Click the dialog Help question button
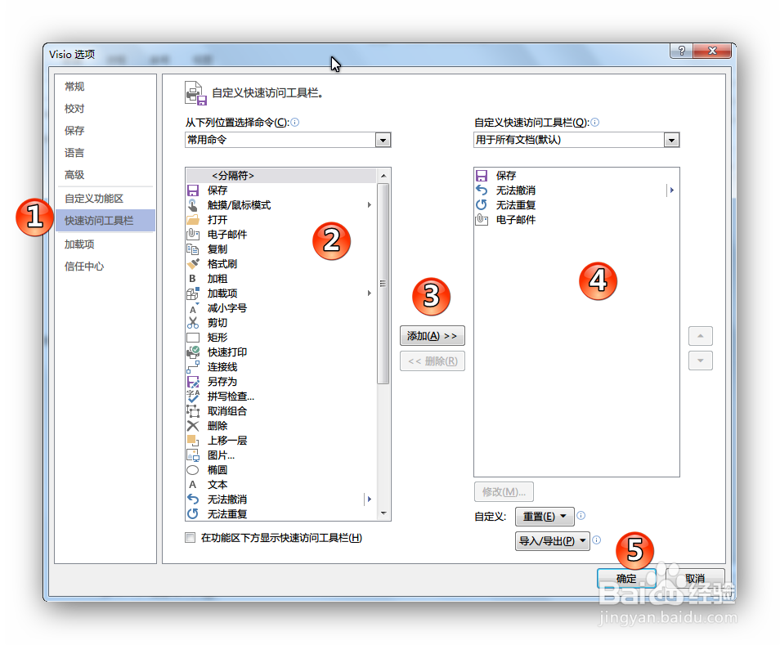Viewport: 780px width, 645px height. [682, 50]
